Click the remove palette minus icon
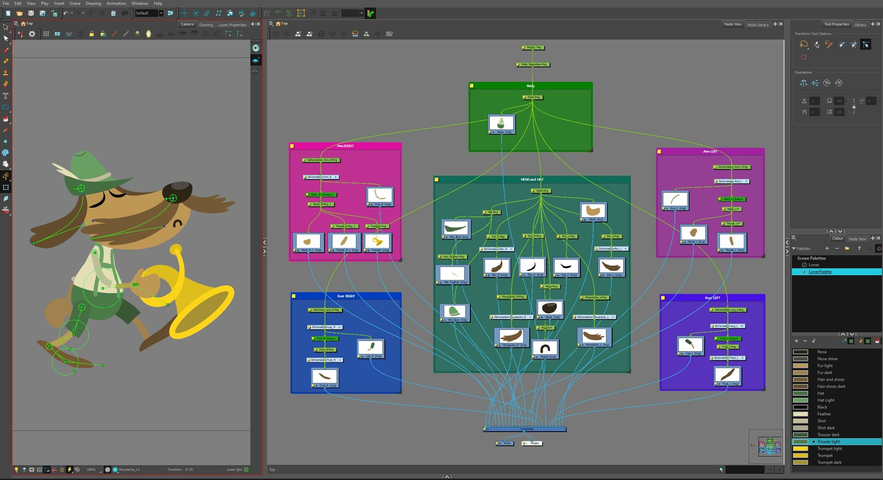The image size is (883, 480). click(x=837, y=249)
